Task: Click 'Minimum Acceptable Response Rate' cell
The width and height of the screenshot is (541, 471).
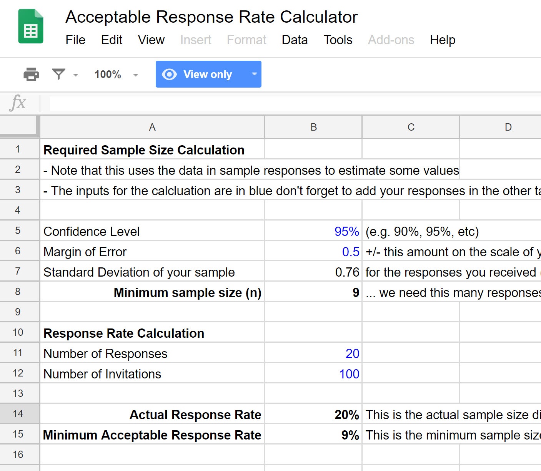Action: (x=152, y=434)
